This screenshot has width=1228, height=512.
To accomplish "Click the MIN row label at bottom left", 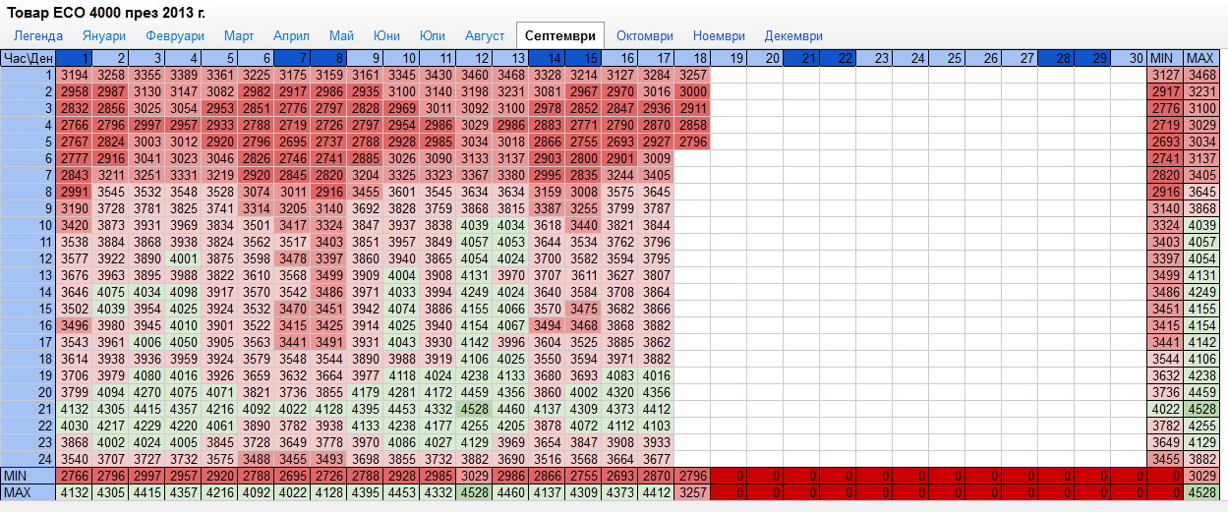I will pos(29,475).
